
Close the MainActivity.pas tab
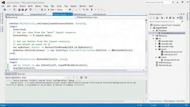click(x=71, y=14)
